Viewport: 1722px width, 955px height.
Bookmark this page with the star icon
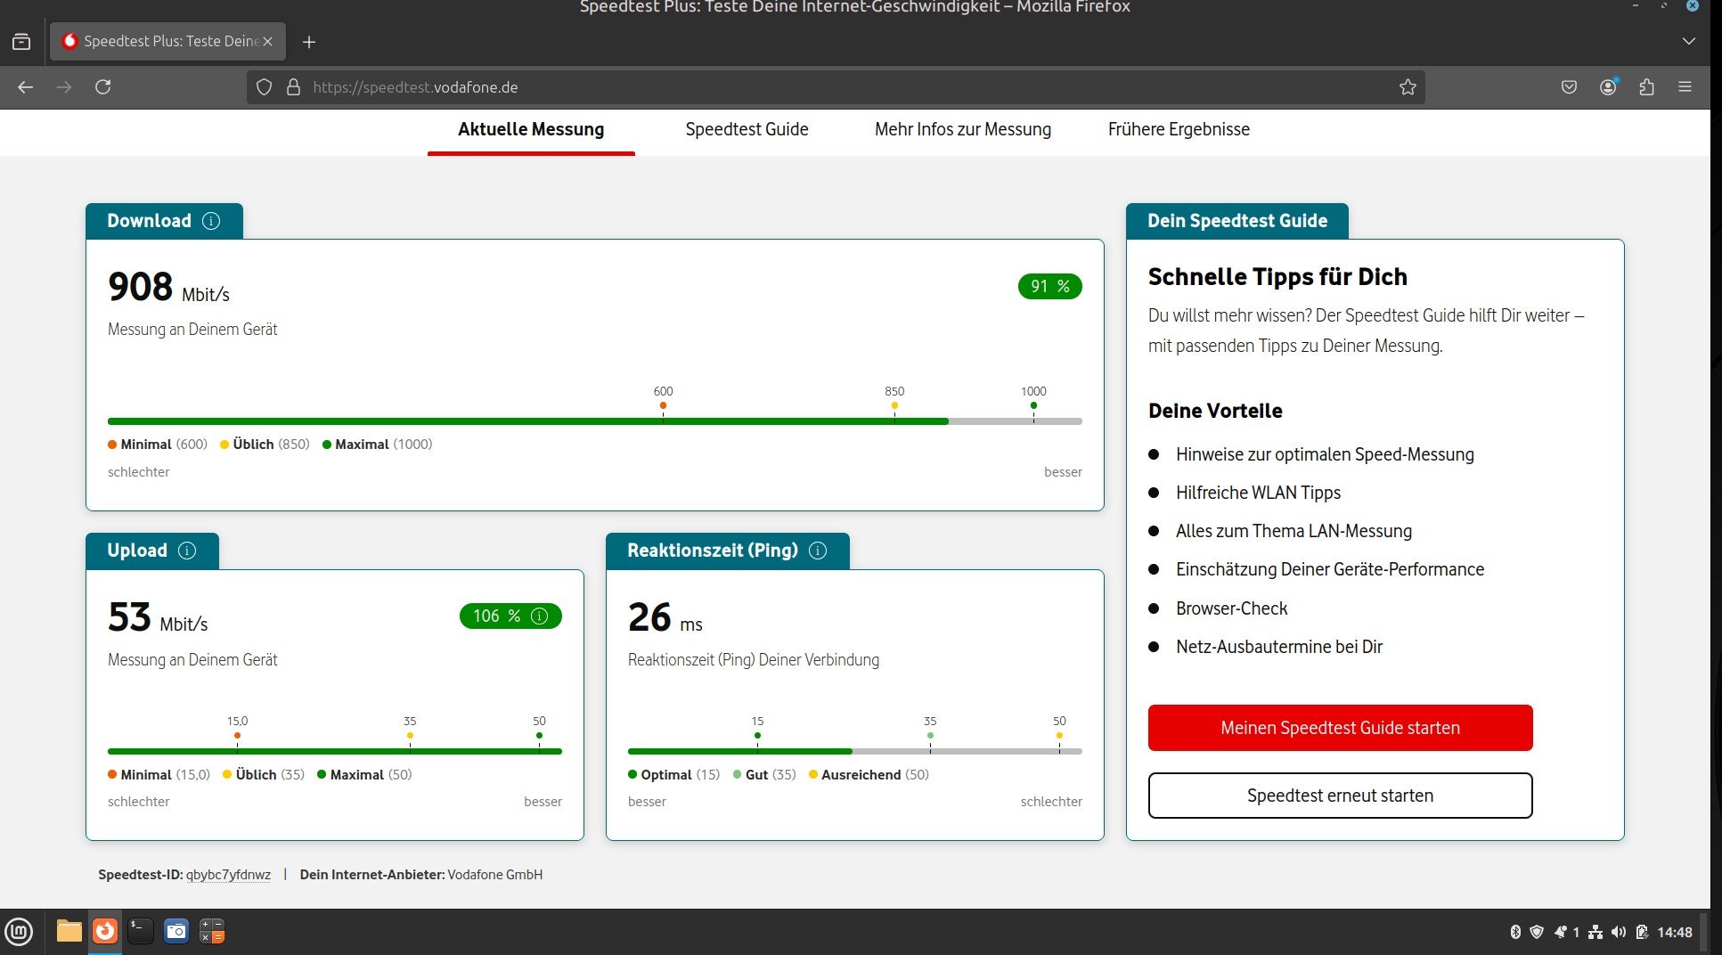coord(1408,87)
